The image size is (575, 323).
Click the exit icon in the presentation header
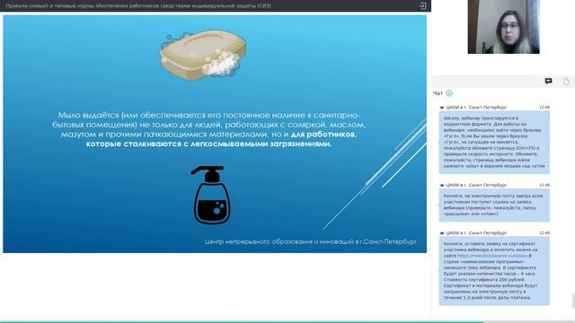422,6
